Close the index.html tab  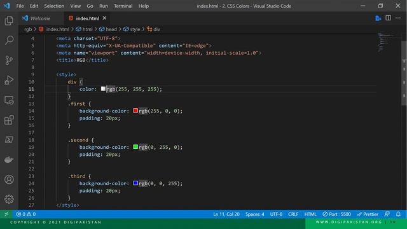click(104, 18)
